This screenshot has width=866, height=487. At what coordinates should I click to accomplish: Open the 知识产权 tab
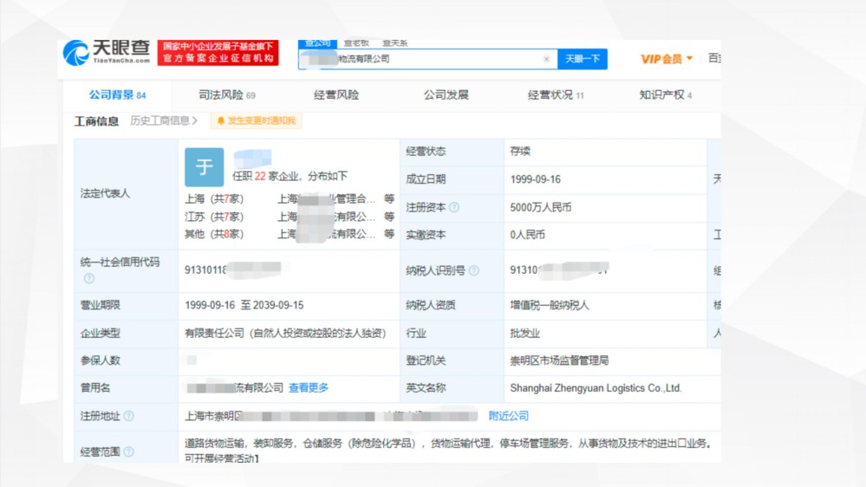pyautogui.click(x=666, y=95)
